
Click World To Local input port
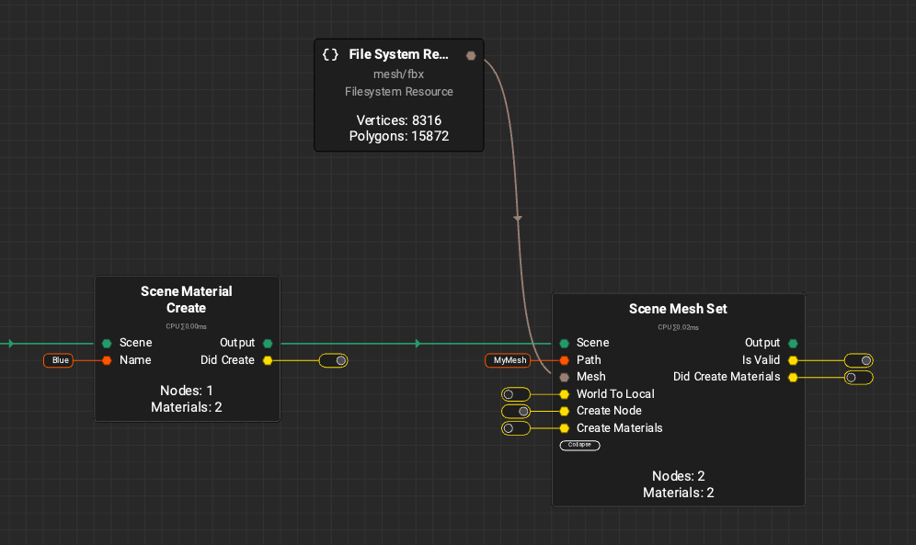click(x=565, y=394)
